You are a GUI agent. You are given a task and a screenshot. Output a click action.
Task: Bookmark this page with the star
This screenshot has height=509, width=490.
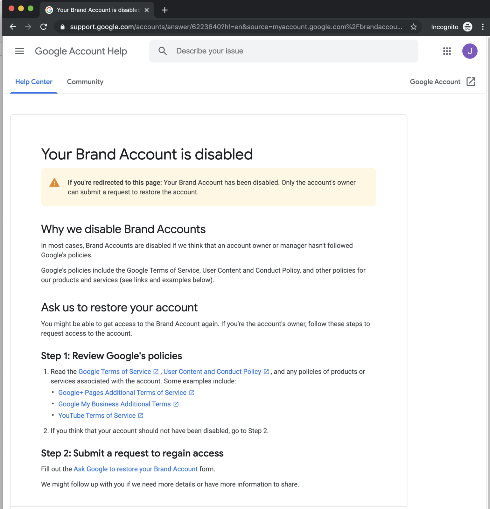pos(413,27)
